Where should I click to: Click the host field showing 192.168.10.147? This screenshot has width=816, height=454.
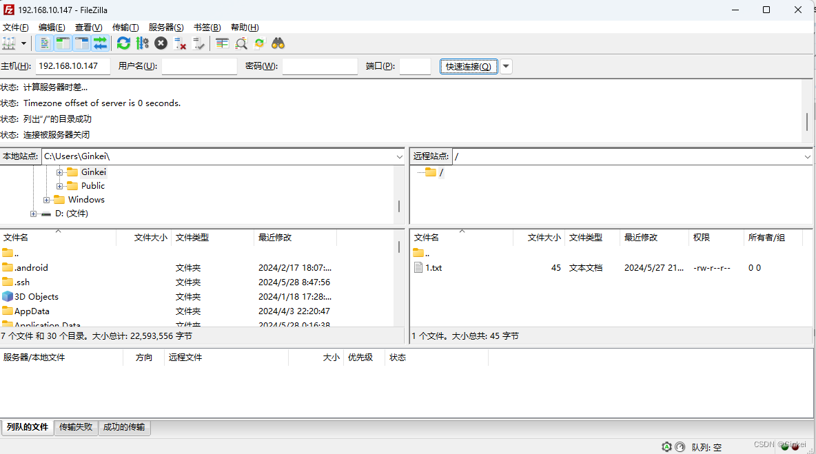[x=73, y=66]
